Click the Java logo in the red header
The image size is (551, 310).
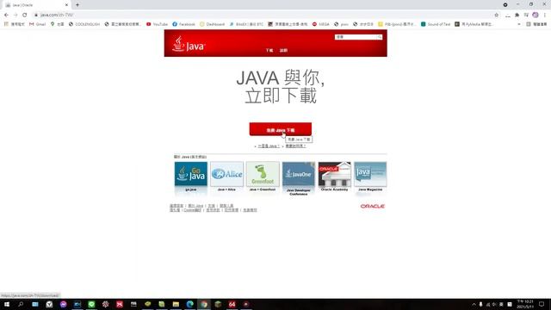(189, 44)
